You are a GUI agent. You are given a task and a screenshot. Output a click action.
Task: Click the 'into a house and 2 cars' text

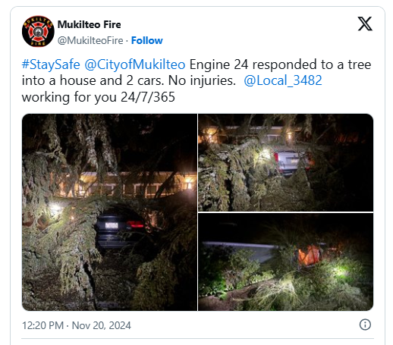[93, 80]
